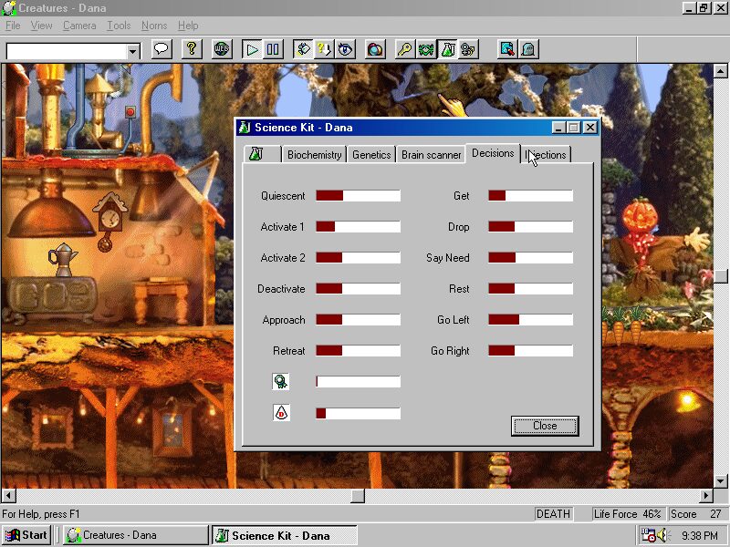
Task: Click the Go Left decision bar
Action: 530,320
